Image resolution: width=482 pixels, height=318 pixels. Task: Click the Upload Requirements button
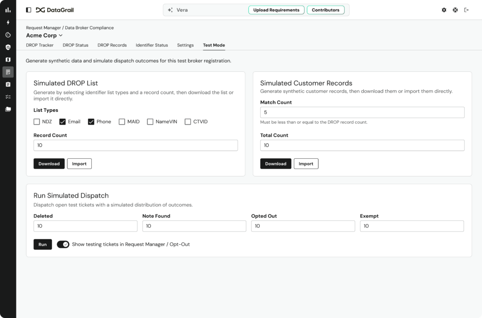[276, 10]
